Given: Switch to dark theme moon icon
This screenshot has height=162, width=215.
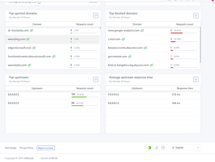Looking at the screenshot, I should point(156,148).
